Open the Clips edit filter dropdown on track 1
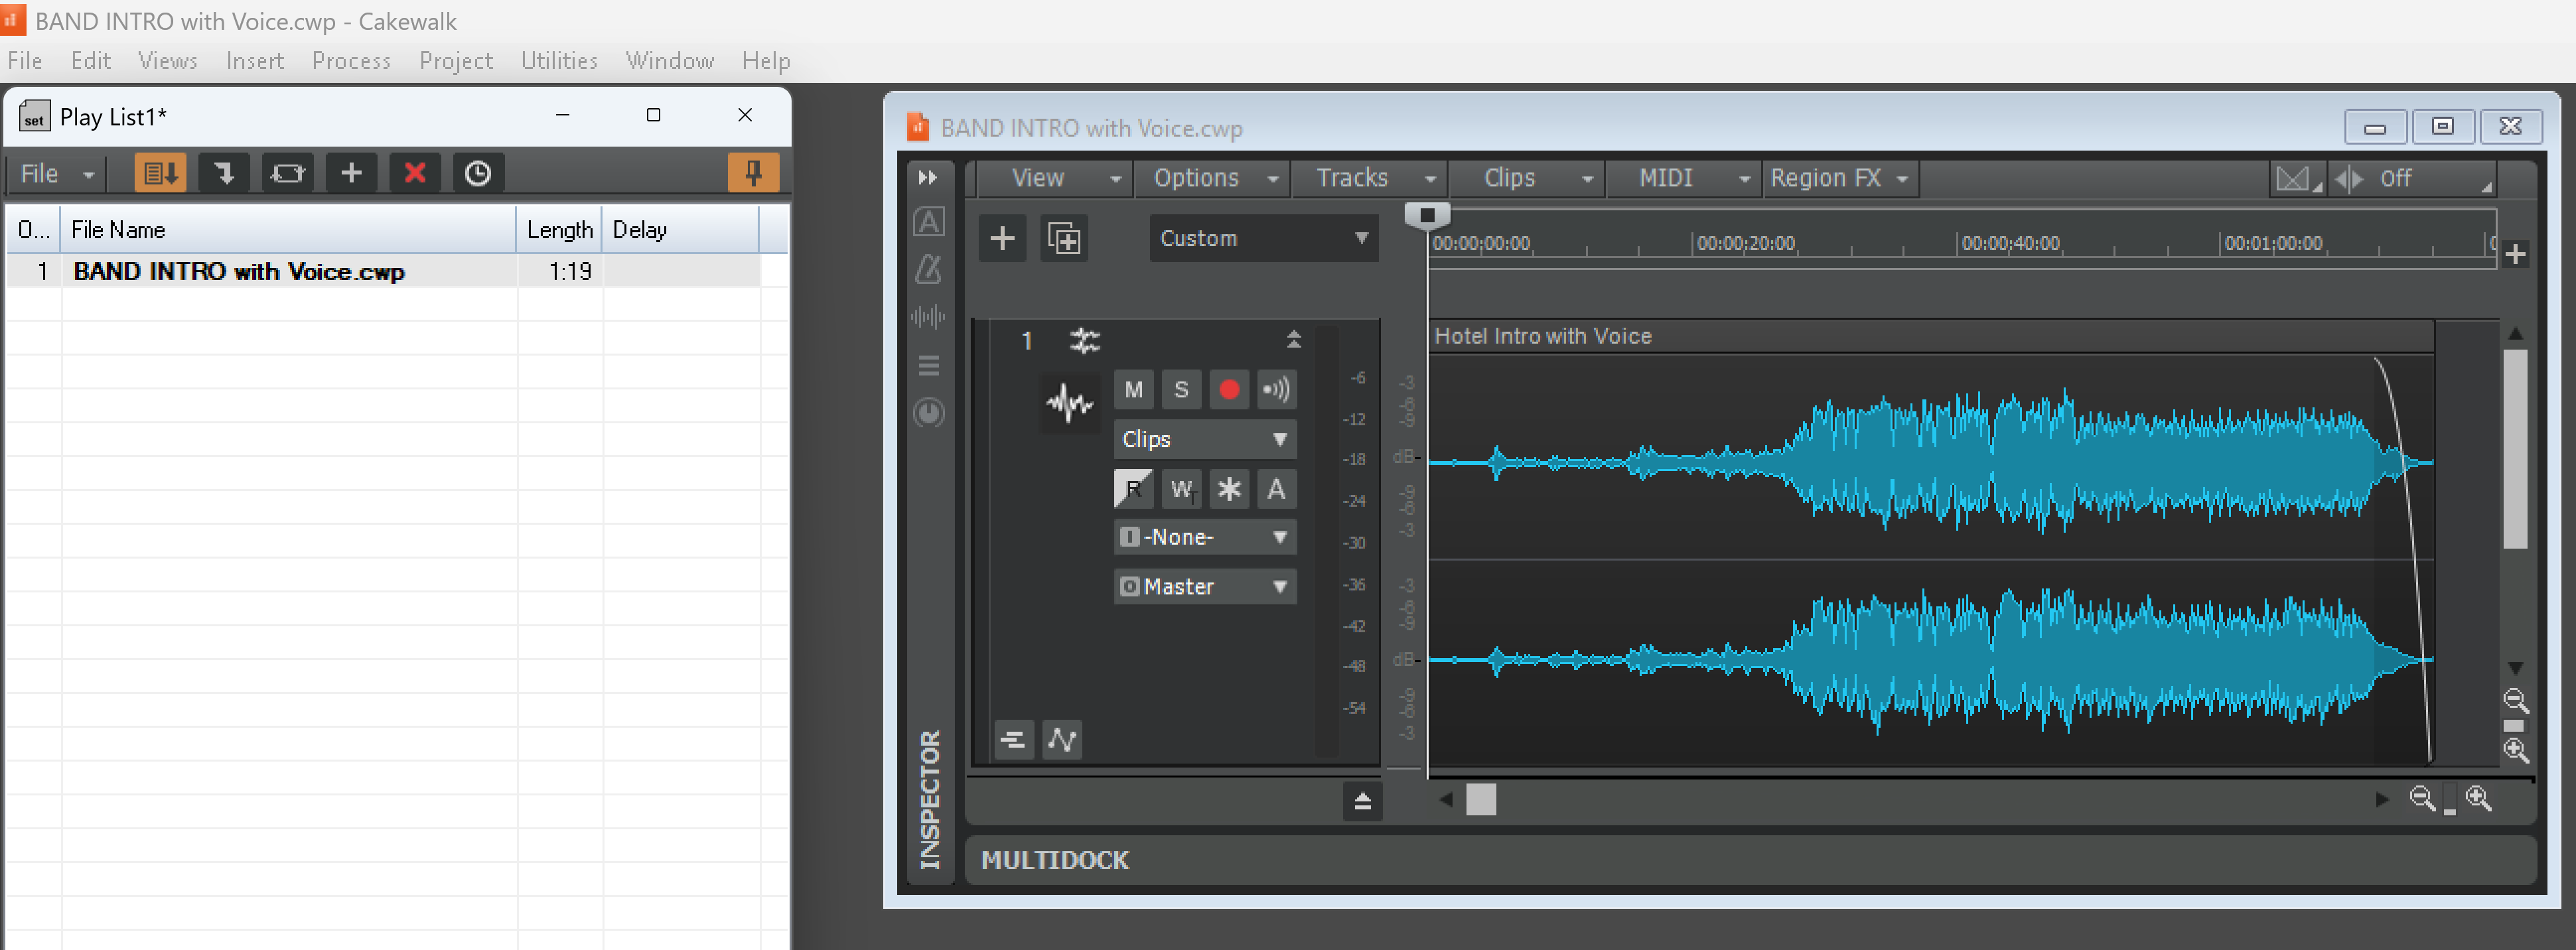2576x950 pixels. (x=1205, y=439)
